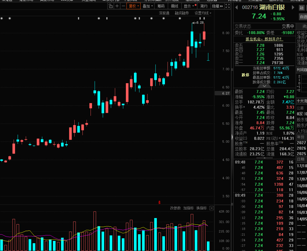Go to previous stock with left arrow
Image resolution: width=307 pixels, height=251 pixels.
coord(237,7)
